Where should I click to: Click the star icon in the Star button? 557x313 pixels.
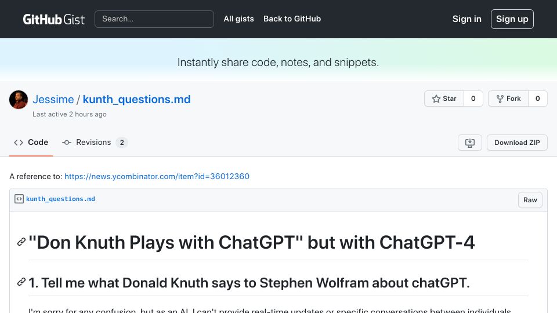click(436, 99)
